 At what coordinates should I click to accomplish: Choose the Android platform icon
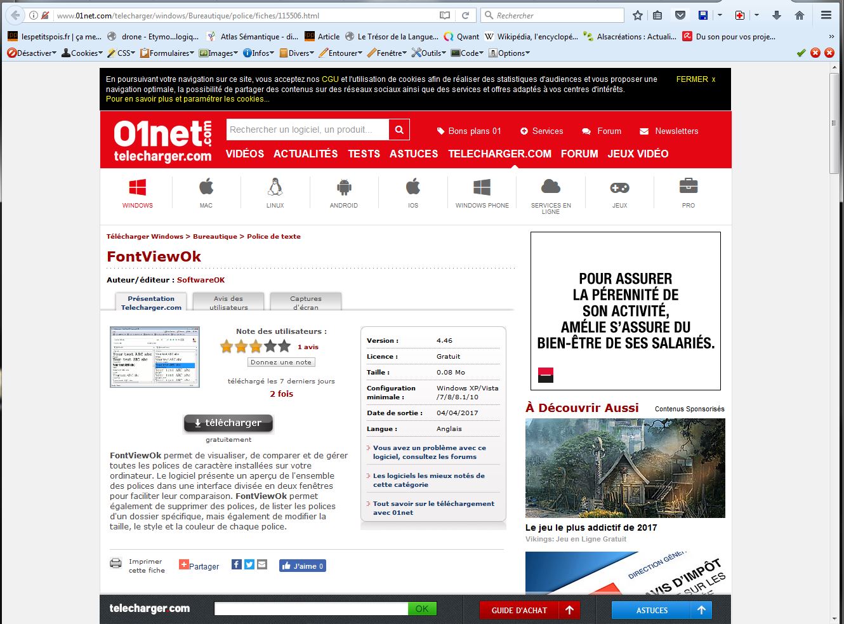pos(344,187)
